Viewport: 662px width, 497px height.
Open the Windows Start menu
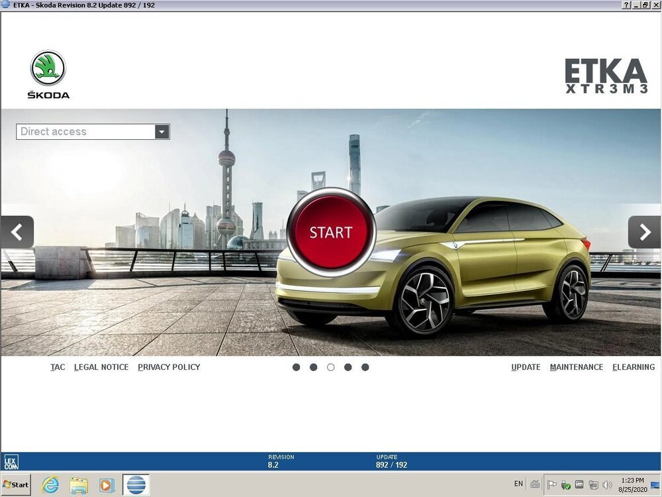(x=17, y=485)
